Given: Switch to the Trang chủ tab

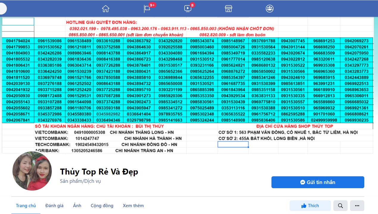Looking at the screenshot, I should 26,206.
